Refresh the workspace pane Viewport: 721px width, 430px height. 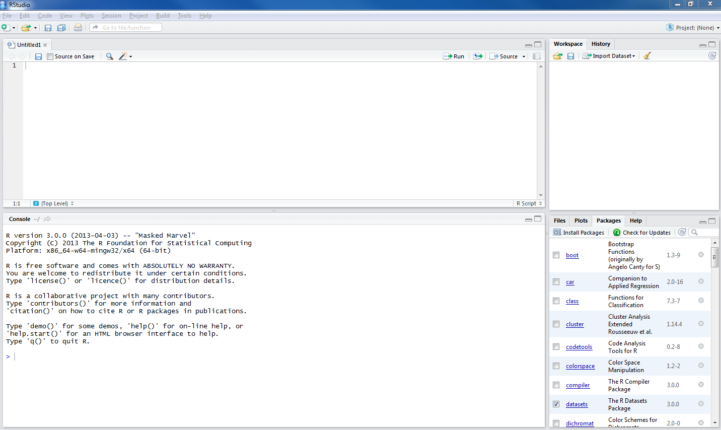click(x=712, y=56)
